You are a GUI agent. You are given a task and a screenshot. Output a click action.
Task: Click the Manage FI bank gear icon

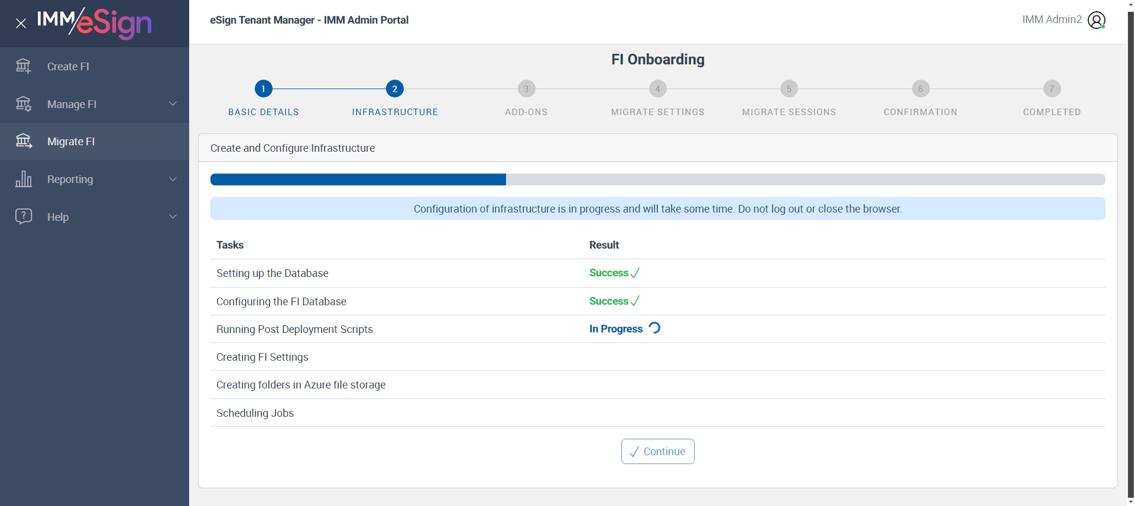click(x=24, y=104)
